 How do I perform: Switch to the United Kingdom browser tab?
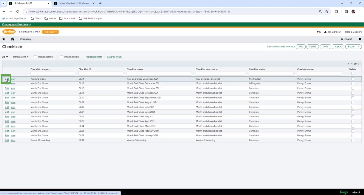click(x=73, y=4)
